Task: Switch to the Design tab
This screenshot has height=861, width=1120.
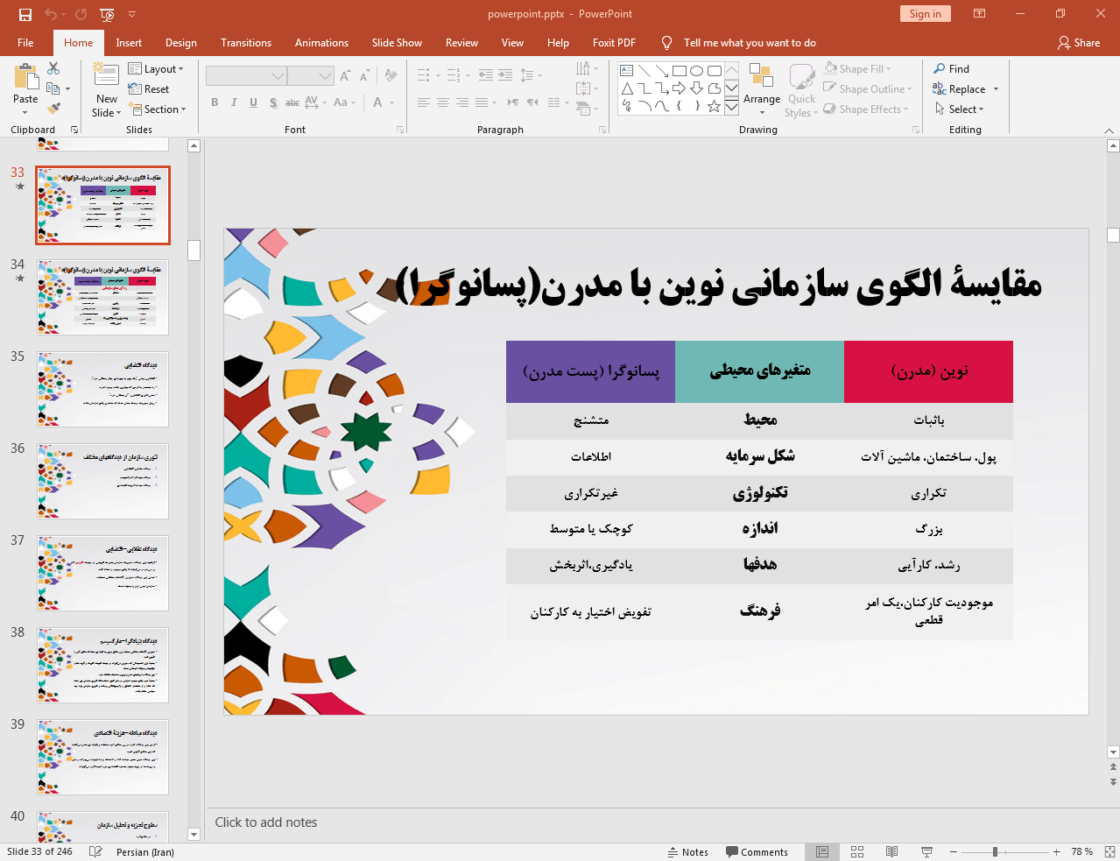Action: 181,42
